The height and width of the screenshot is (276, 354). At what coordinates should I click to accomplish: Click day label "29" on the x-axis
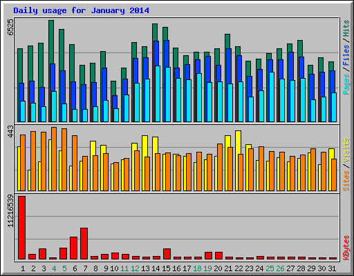pos(311,268)
